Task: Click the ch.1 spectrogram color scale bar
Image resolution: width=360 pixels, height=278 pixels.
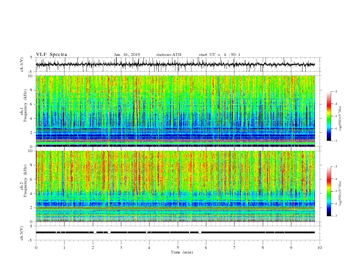Action: point(329,116)
